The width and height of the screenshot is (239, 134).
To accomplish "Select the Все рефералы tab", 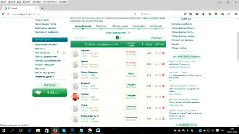I will (83, 26).
